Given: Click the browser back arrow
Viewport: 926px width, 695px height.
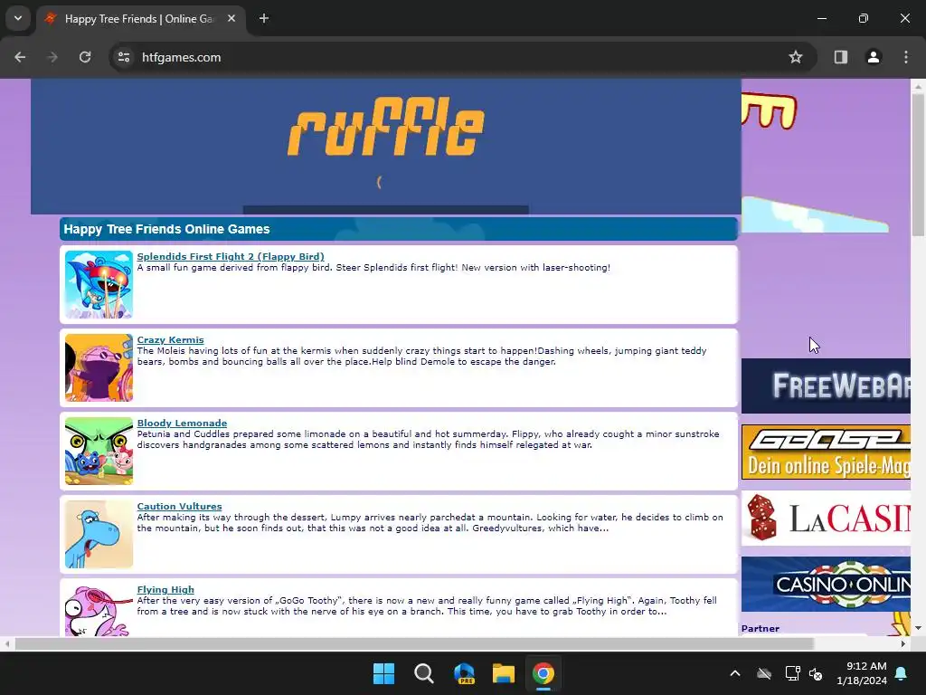Looking at the screenshot, I should coord(20,57).
